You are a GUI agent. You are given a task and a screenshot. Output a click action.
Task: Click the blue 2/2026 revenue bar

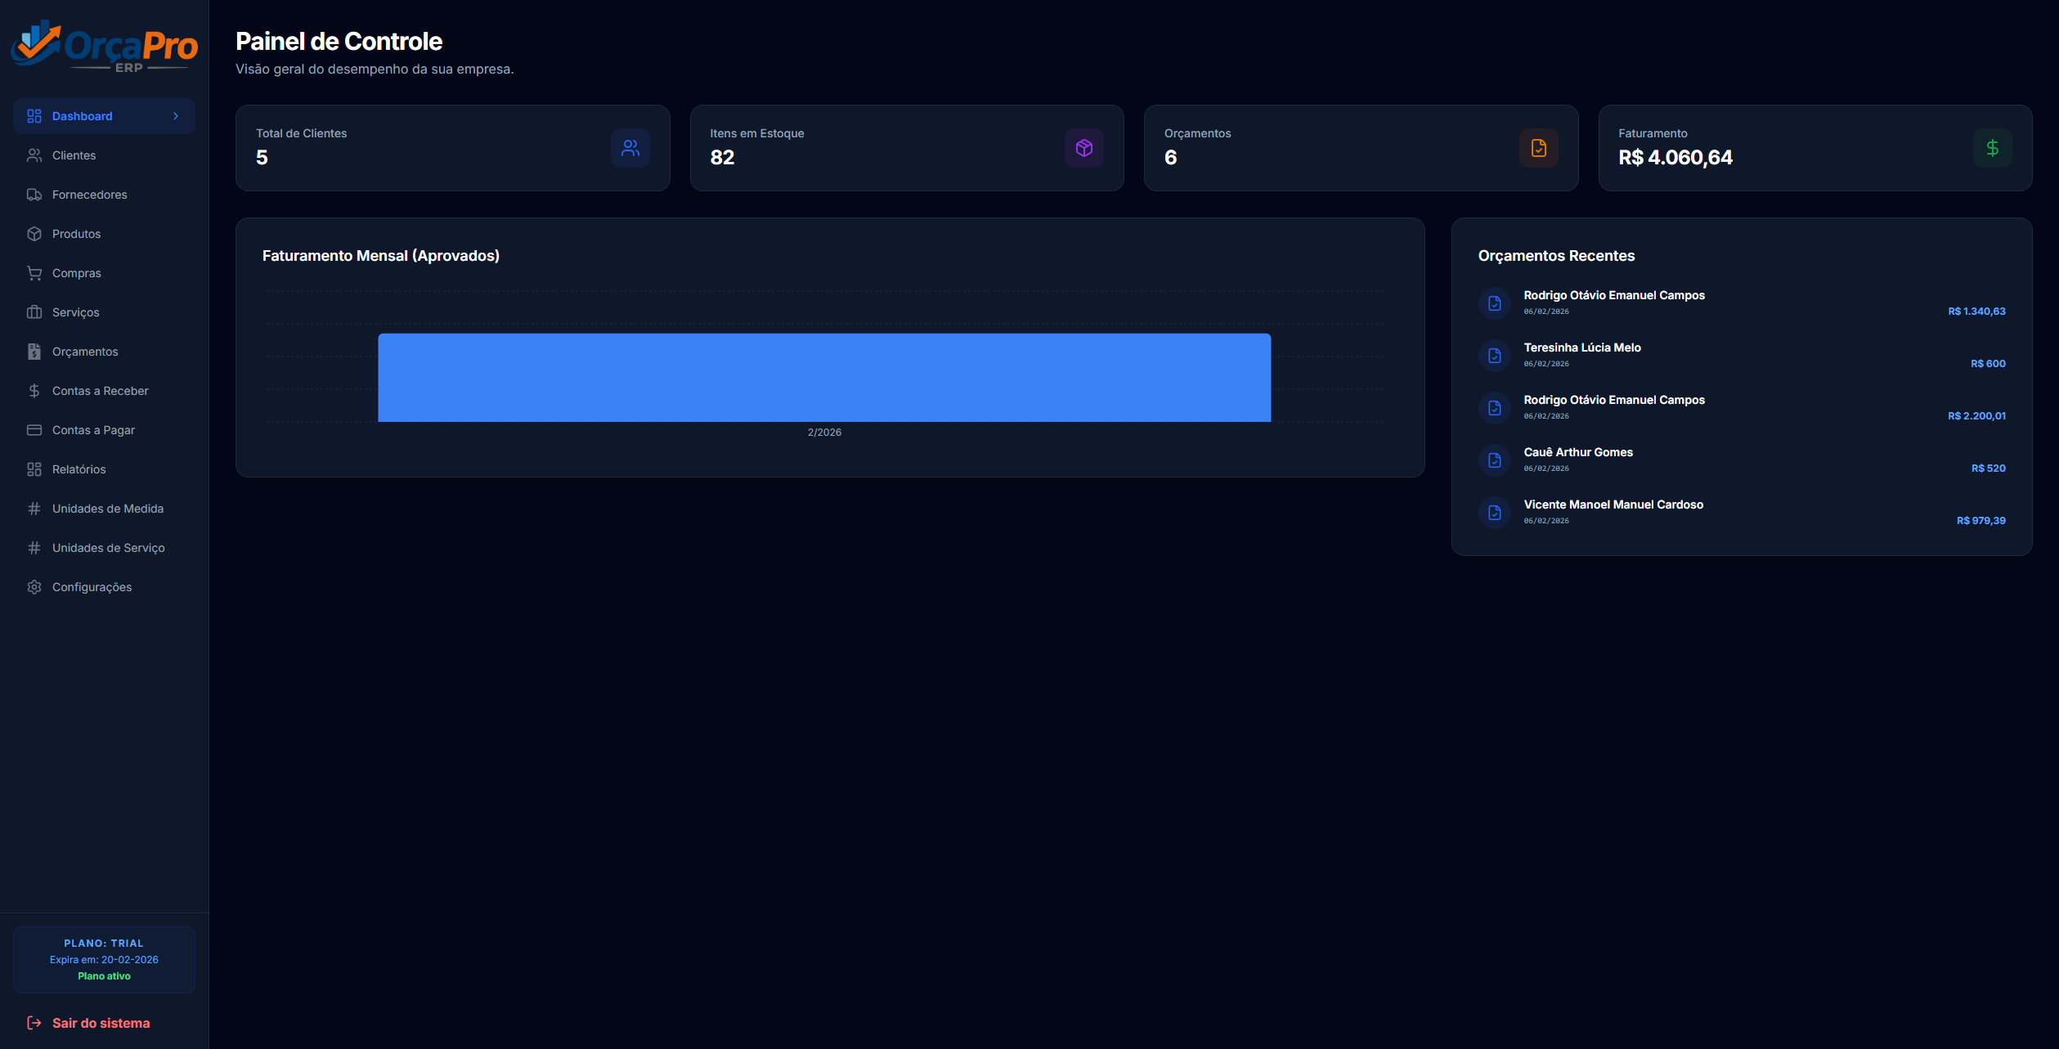point(823,378)
